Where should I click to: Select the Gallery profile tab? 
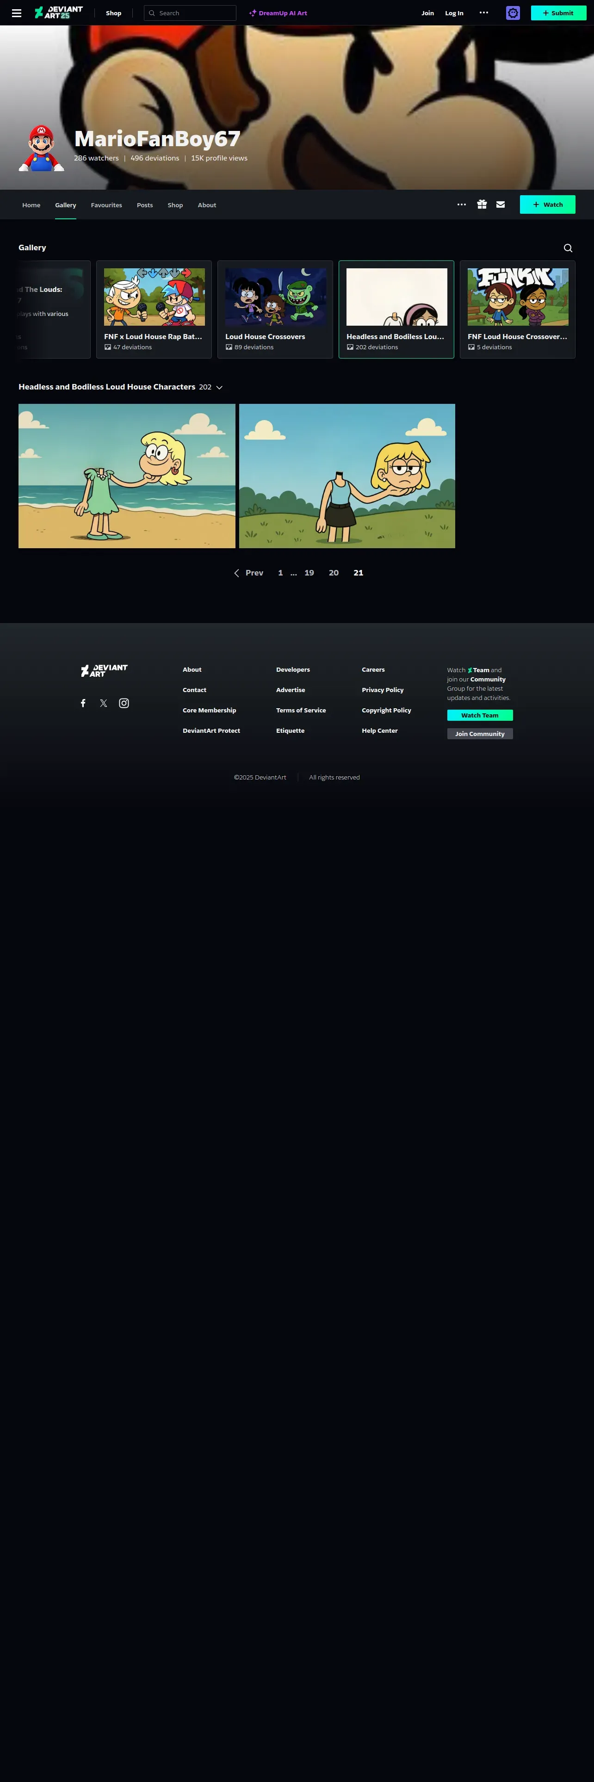[66, 205]
